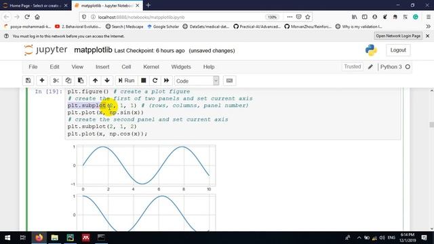Open the volume control tray icon
434x244 pixels.
click(382, 238)
